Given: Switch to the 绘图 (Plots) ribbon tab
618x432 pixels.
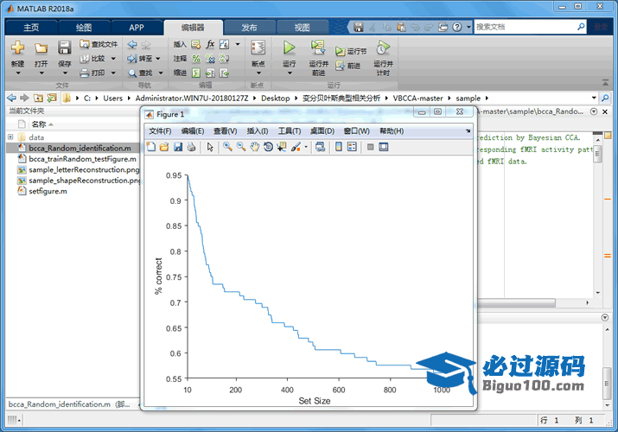Looking at the screenshot, I should [84, 28].
